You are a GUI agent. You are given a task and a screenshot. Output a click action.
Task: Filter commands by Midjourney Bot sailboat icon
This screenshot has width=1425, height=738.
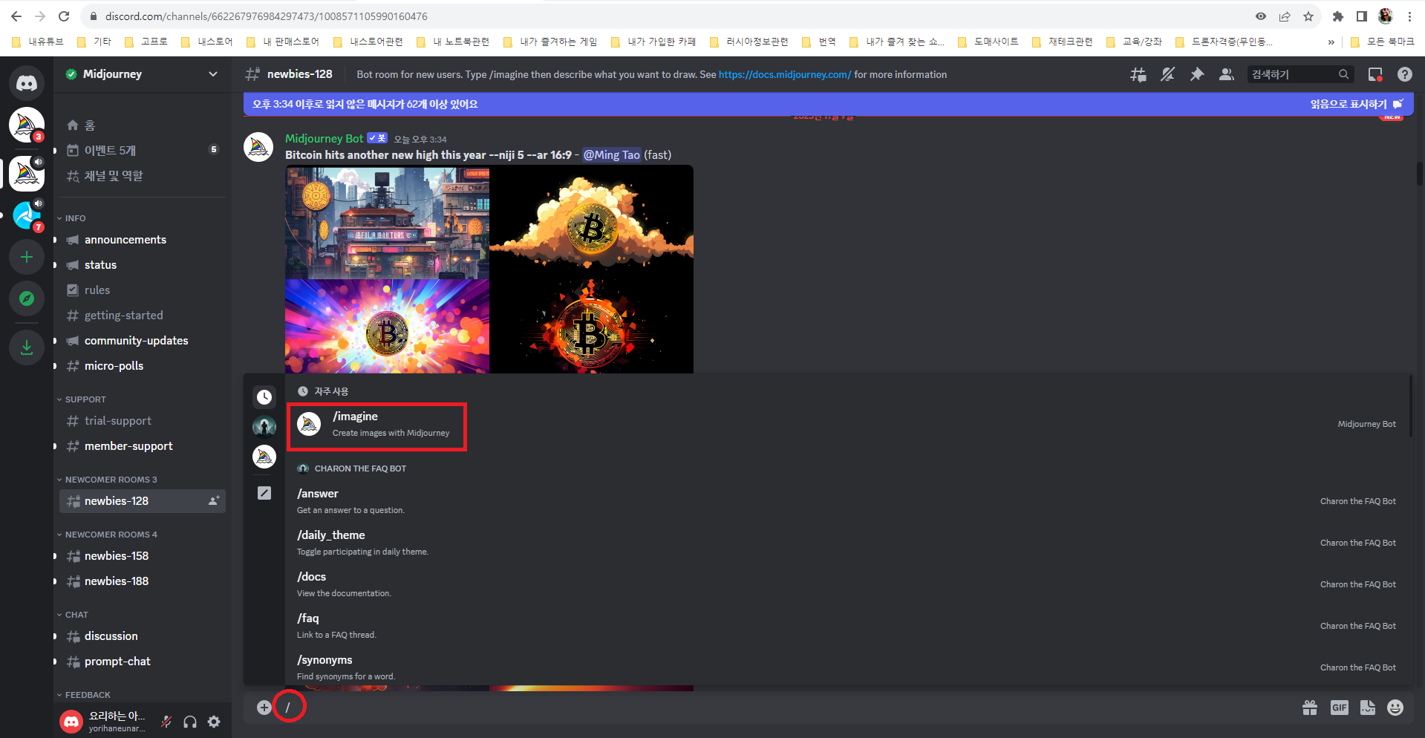coord(264,457)
